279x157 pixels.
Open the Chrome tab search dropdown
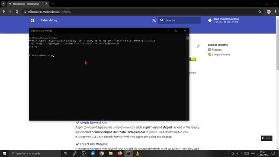click(3, 4)
